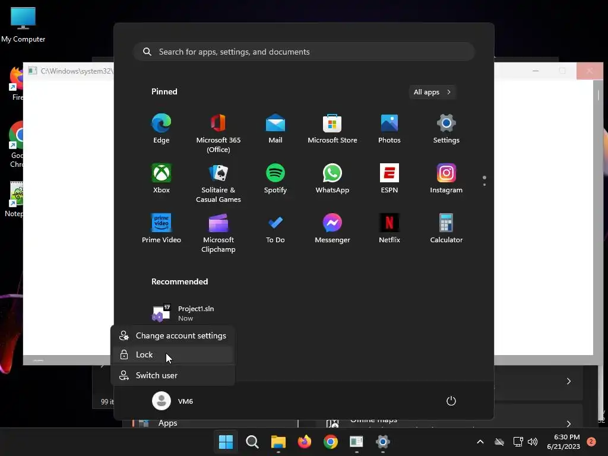
Task: Launch the Xbox app
Action: tap(161, 179)
